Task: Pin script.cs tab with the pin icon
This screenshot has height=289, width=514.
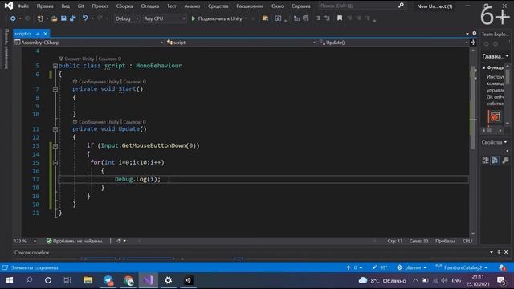Action: (38, 34)
